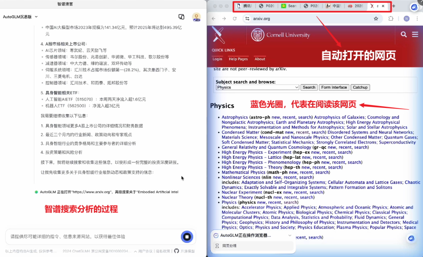Click inside the chat message input field
Viewport: 423px width, 257px height.
point(86,237)
